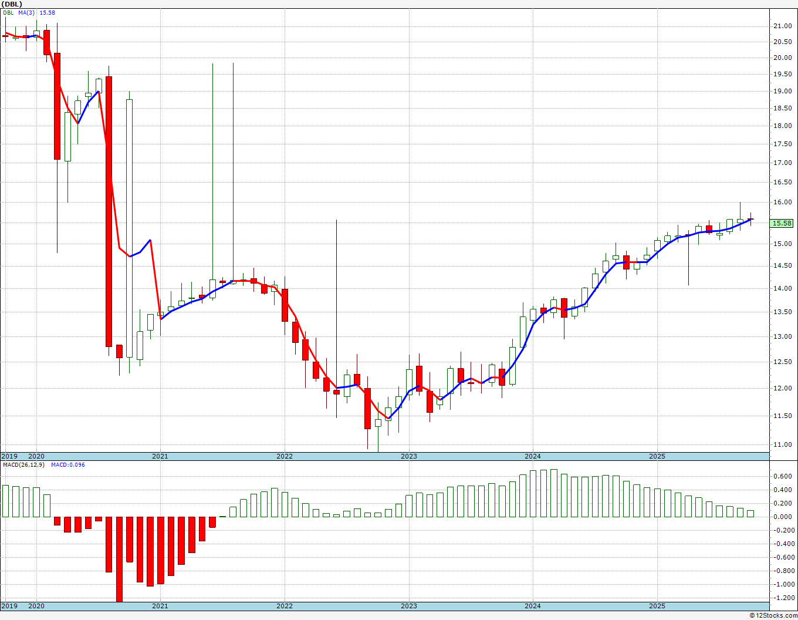Viewport: 798px width, 620px height.
Task: Click the 21.00 price axis label
Action: click(x=782, y=26)
